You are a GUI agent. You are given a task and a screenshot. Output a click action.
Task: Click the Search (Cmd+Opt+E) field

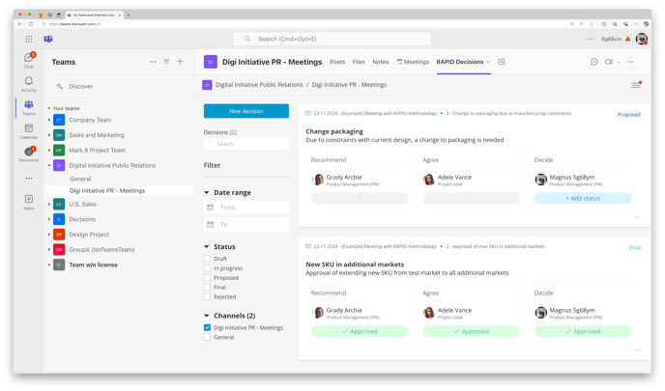pos(332,39)
